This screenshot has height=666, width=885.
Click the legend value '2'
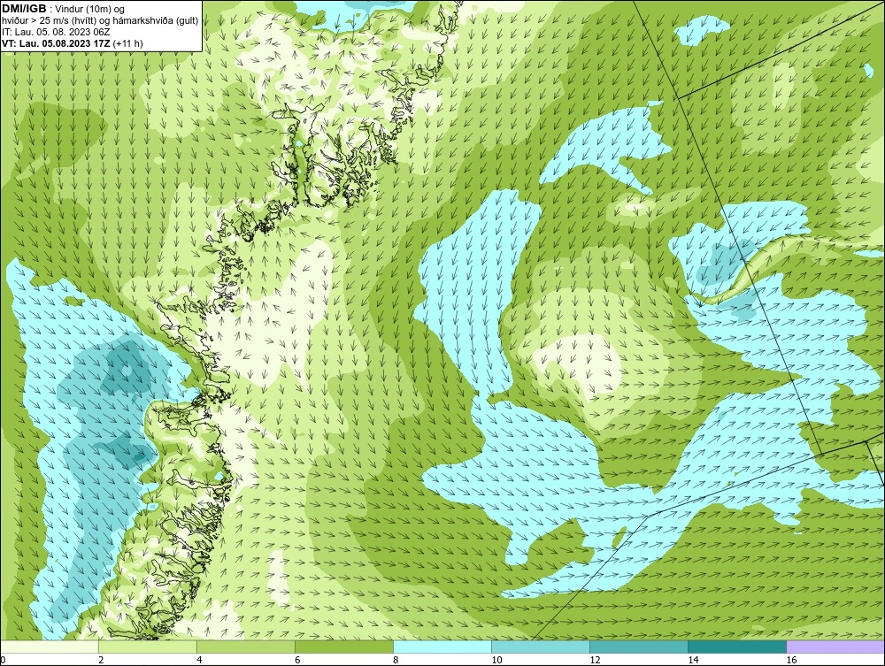click(x=101, y=660)
